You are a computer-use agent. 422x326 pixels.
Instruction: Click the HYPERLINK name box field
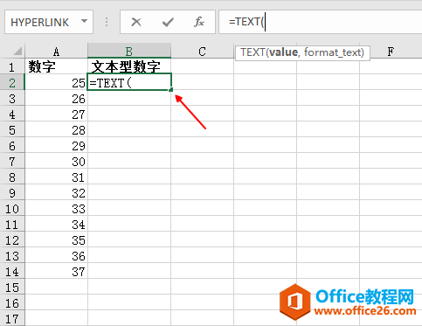click(x=49, y=22)
